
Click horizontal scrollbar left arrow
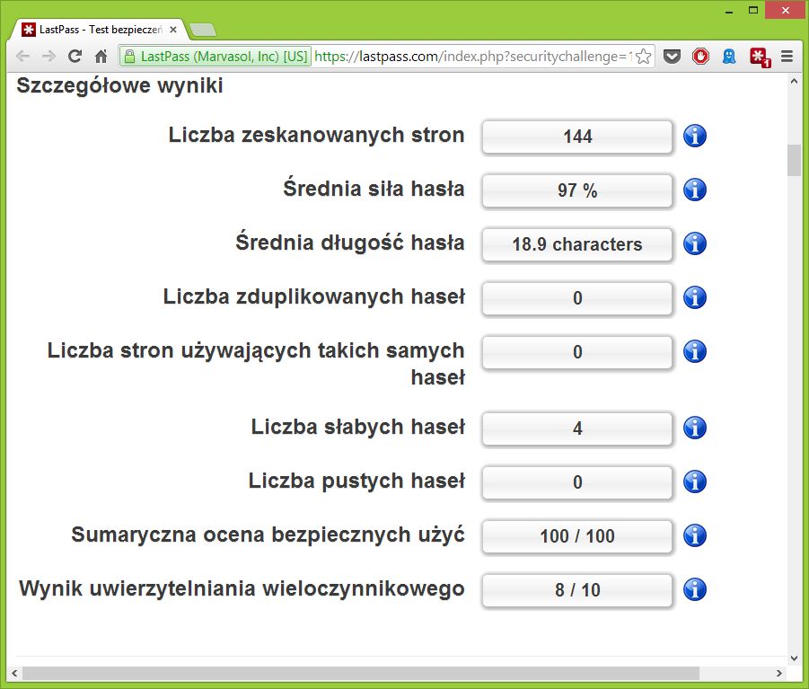point(14,673)
